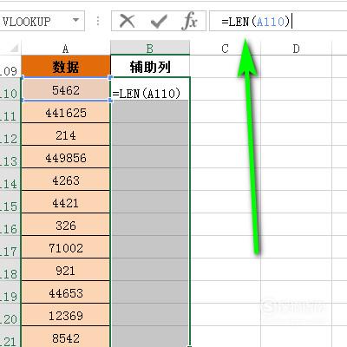Click the formula bar resize dots handle
This screenshot has width=347, height=347.
click(98, 21)
